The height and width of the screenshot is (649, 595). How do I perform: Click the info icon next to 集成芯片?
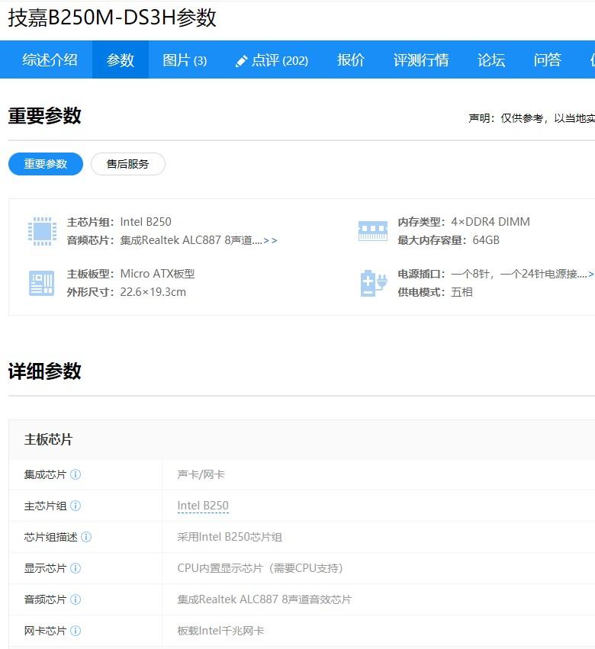click(76, 474)
